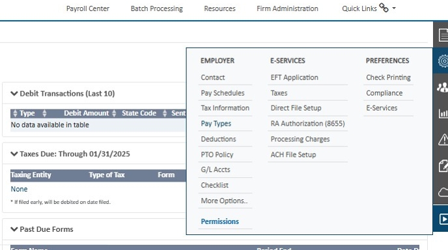Open G/L Accts menu item
The image size is (448, 250).
(x=216, y=169)
